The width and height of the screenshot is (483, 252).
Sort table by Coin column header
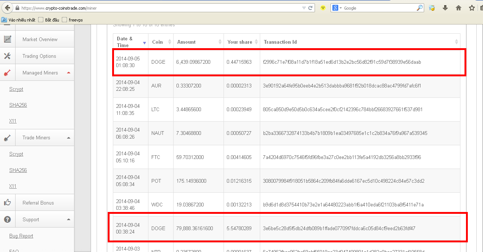(x=161, y=42)
